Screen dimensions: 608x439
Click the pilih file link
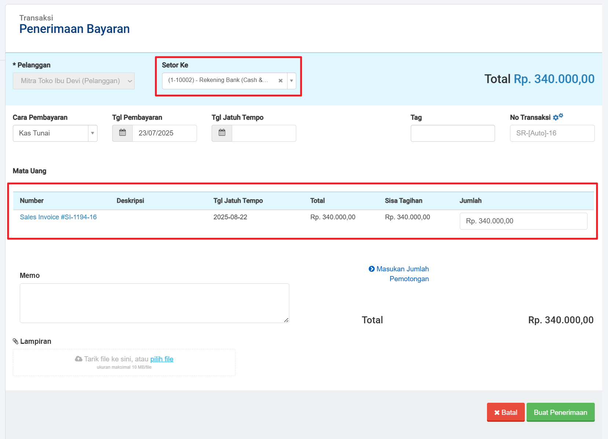pyautogui.click(x=162, y=359)
